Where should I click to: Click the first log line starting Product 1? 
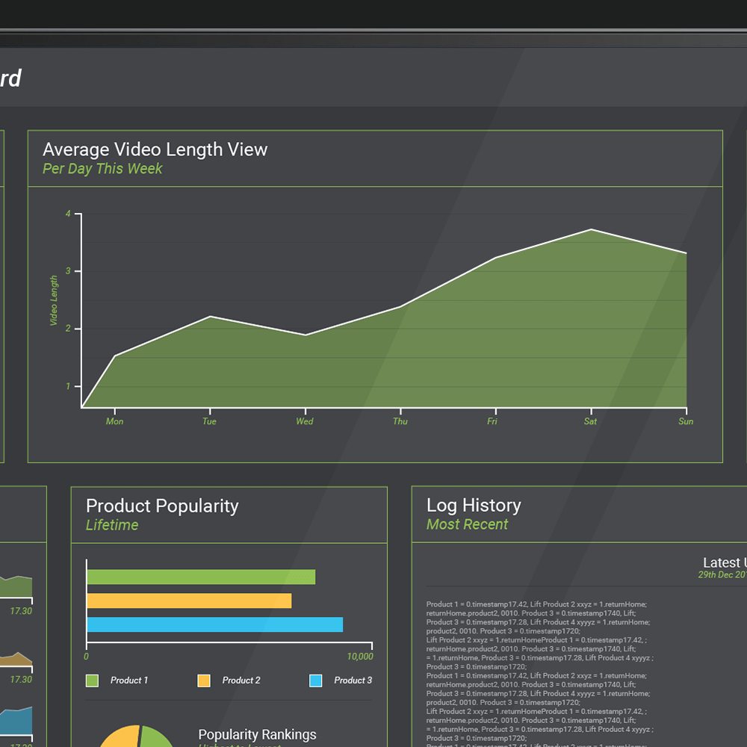[536, 604]
